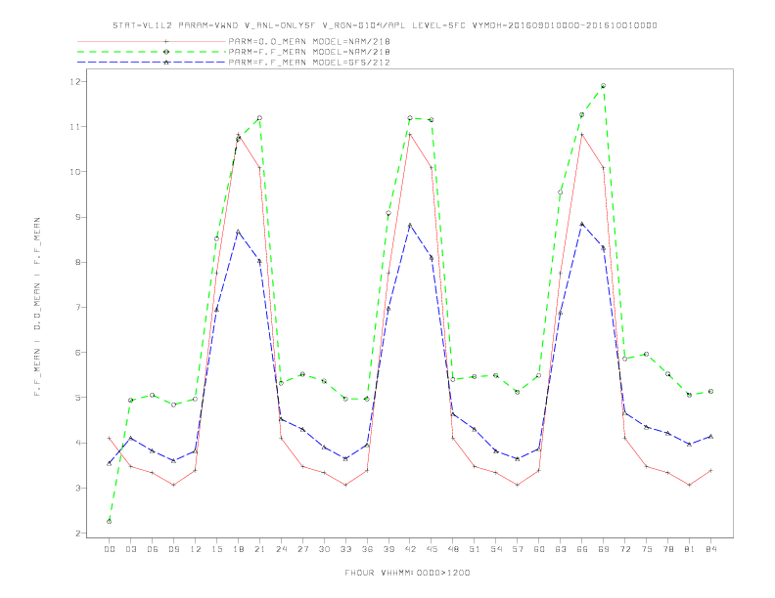Click y-axis tick label 5

pyautogui.click(x=77, y=398)
